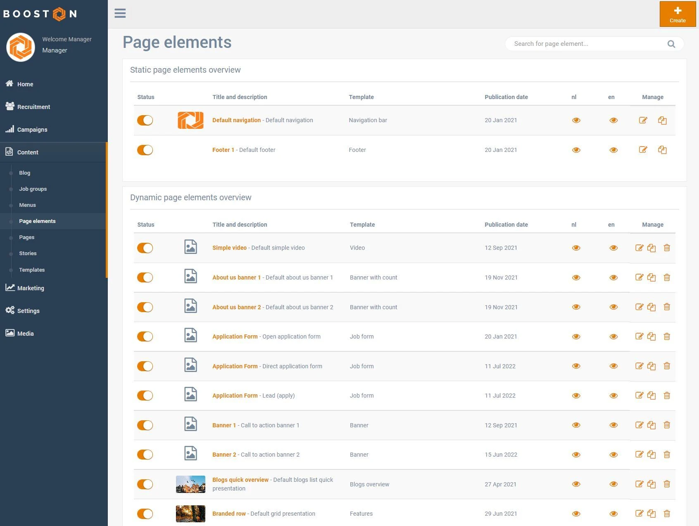
Task: Click the copy icon for About us banner 1
Action: click(651, 277)
